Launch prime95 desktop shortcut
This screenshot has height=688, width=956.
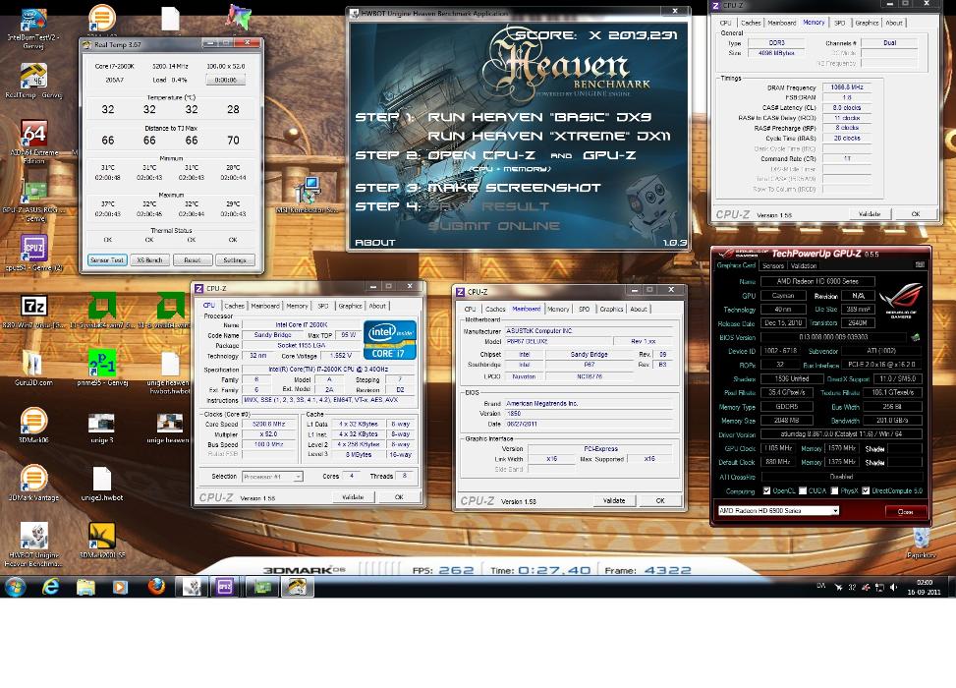point(102,368)
